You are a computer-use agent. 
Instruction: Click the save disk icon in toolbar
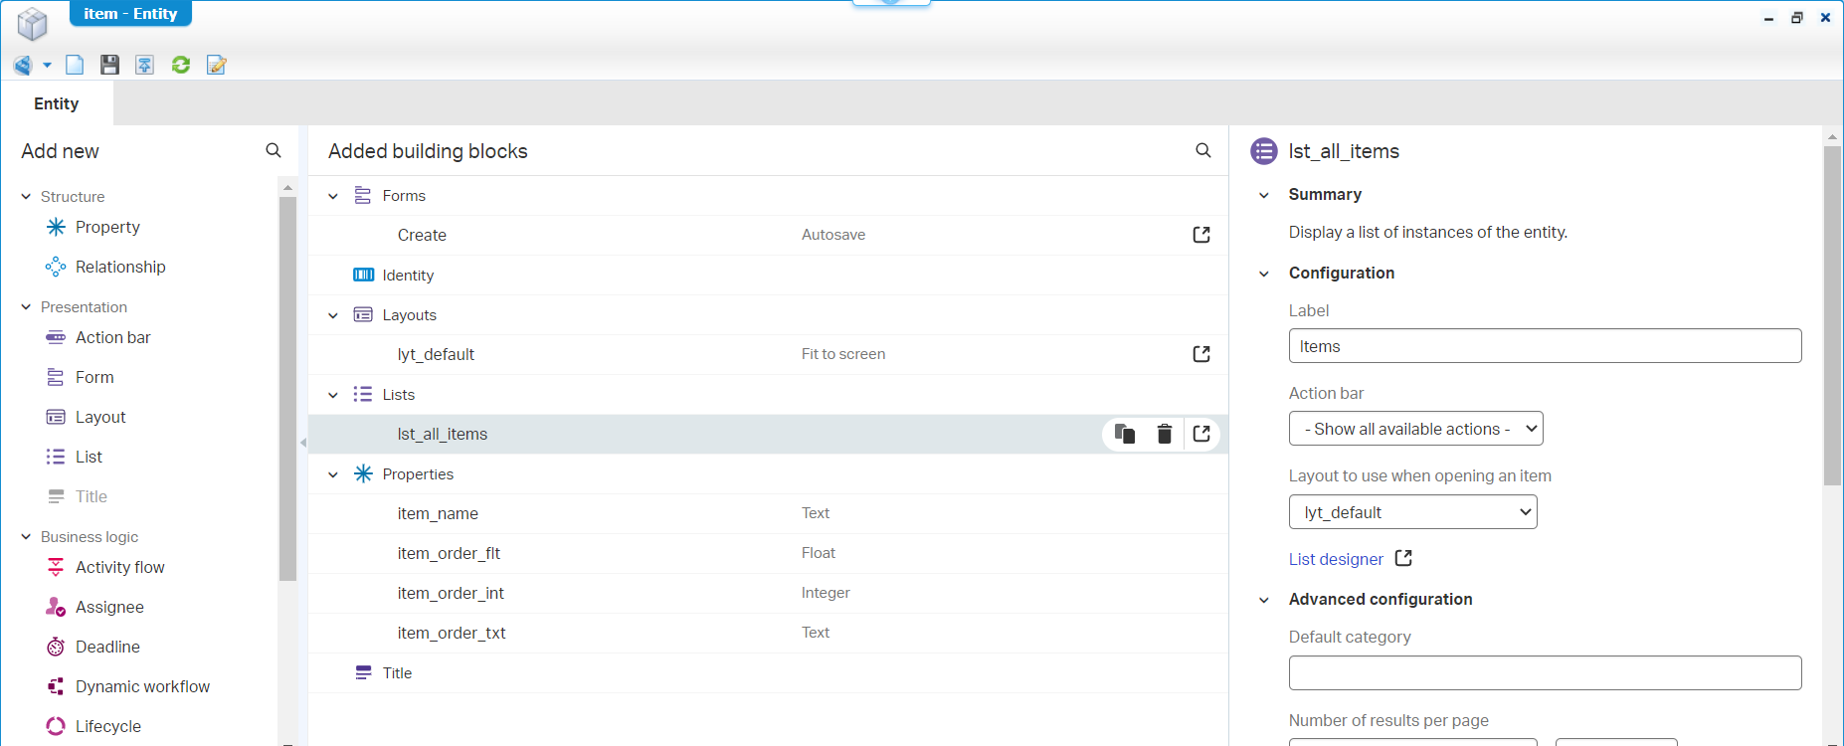pos(109,66)
